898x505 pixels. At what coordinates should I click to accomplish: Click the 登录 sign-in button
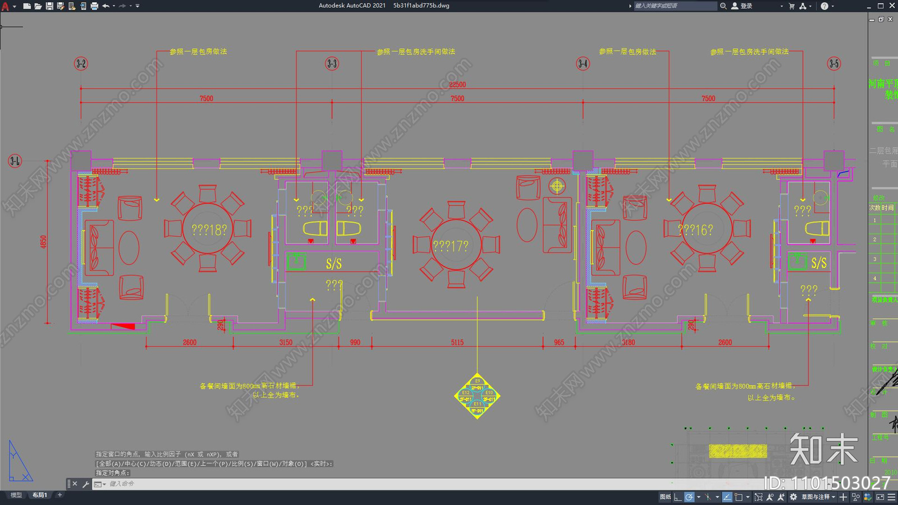(743, 6)
